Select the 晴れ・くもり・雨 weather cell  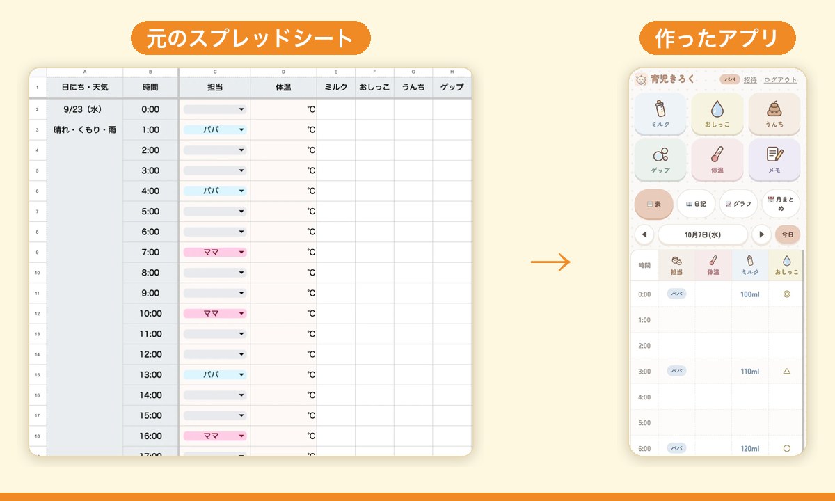(x=84, y=129)
